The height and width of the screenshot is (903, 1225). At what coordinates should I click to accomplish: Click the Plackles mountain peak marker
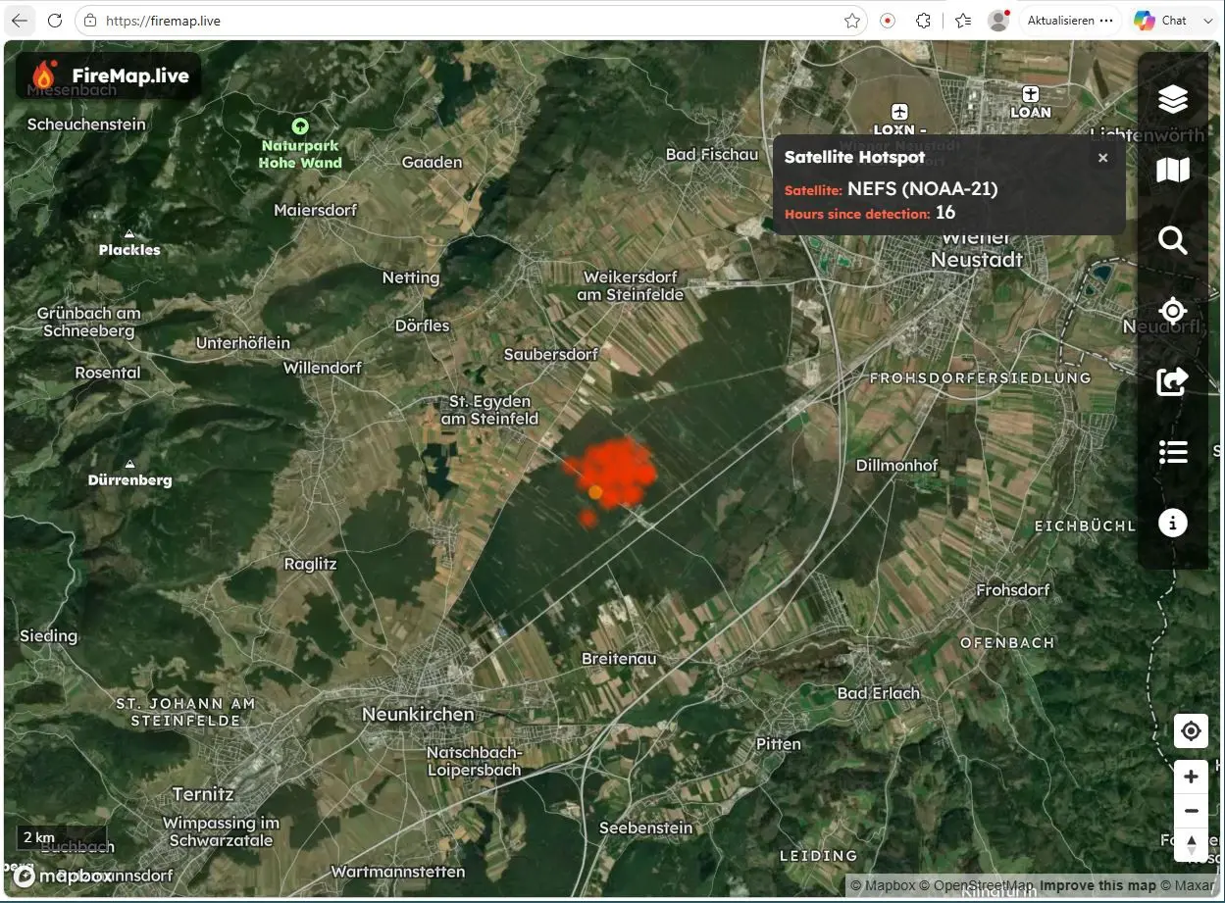click(x=129, y=233)
